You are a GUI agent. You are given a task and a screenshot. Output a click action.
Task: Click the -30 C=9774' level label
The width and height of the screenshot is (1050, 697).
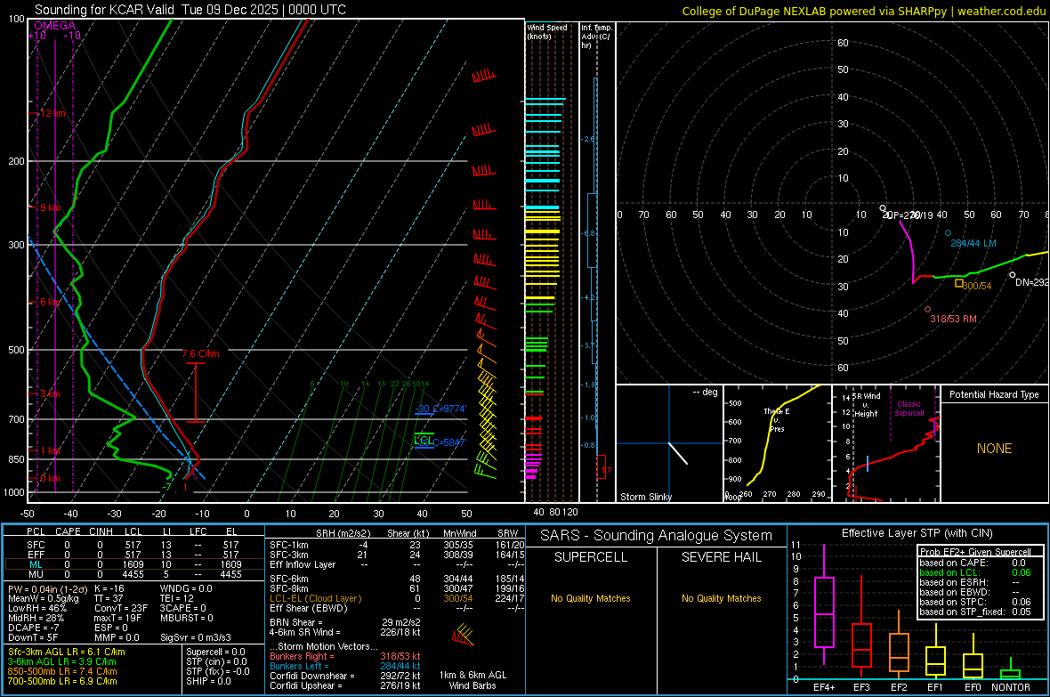[440, 409]
